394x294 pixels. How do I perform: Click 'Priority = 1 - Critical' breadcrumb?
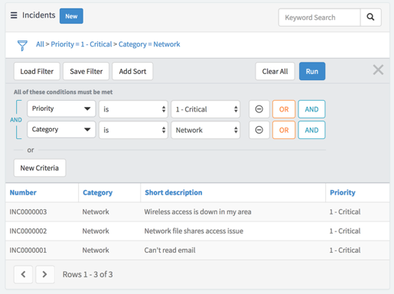click(81, 44)
